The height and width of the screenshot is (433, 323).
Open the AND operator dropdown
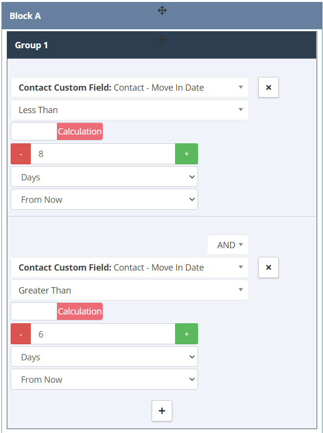point(228,245)
